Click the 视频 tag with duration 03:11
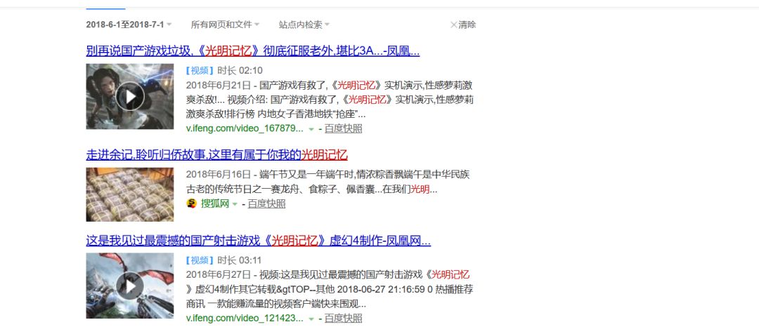 click(x=200, y=260)
